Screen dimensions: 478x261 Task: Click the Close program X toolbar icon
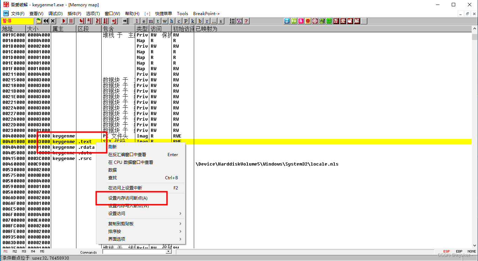[x=53, y=21]
